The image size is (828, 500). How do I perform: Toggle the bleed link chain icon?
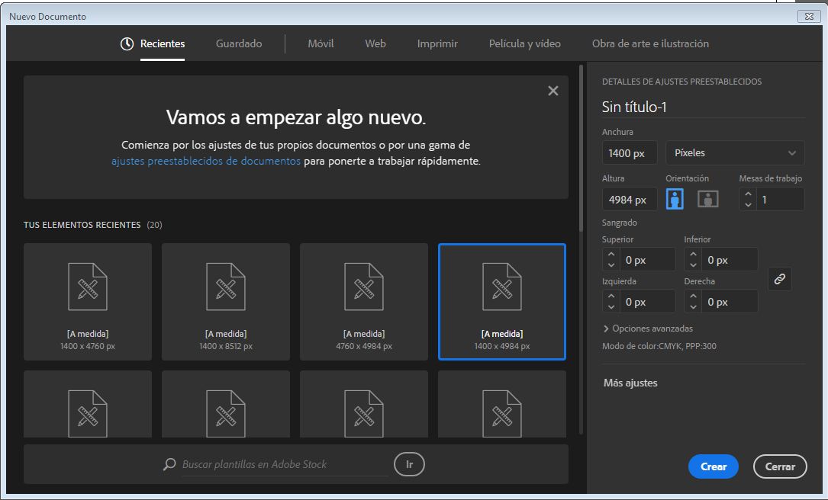779,280
